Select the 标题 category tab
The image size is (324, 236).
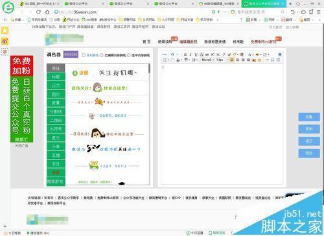[56, 77]
